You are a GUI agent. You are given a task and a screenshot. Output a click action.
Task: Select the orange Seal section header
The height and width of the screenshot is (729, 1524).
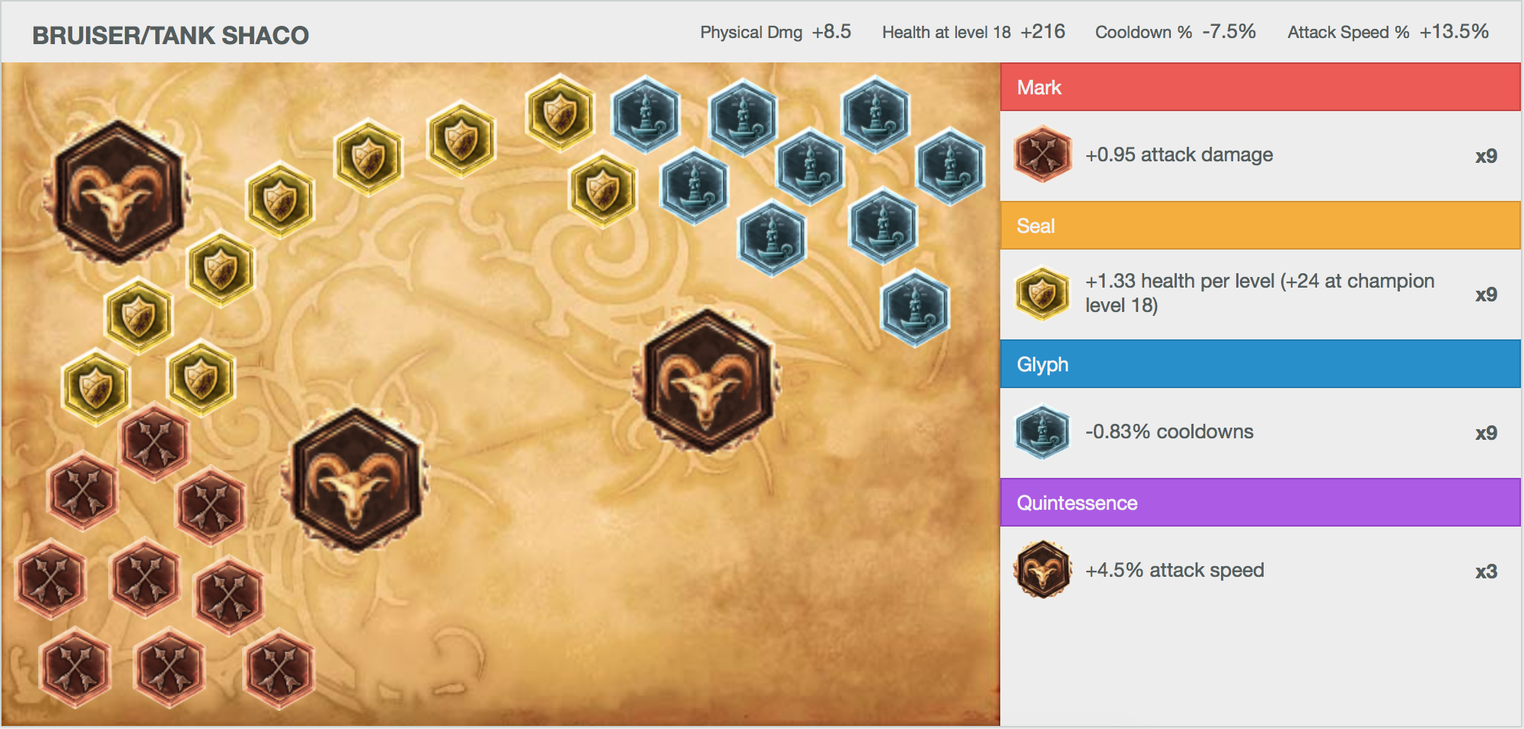pos(1261,225)
